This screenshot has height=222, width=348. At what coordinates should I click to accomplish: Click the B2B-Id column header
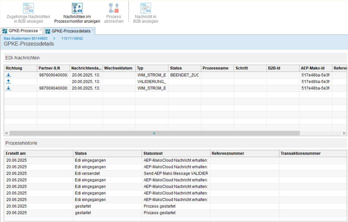(x=283, y=68)
